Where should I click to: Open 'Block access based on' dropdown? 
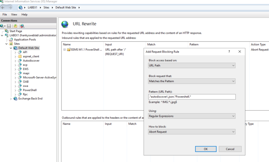192,65
